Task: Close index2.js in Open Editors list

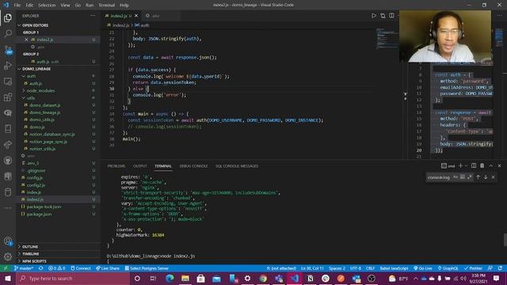Action: 26,40
